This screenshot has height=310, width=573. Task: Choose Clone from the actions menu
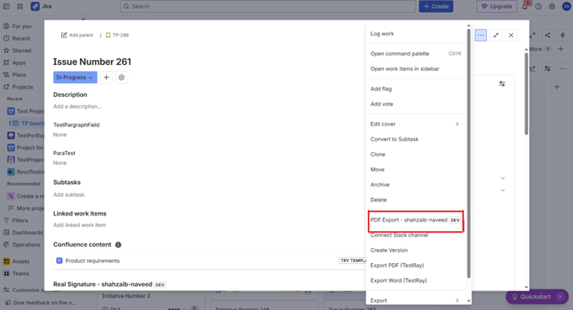tap(416, 155)
